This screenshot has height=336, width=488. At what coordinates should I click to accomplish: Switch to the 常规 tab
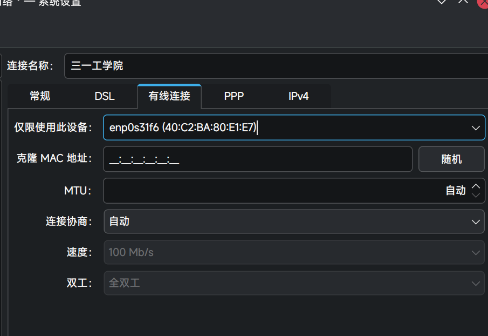(x=40, y=97)
